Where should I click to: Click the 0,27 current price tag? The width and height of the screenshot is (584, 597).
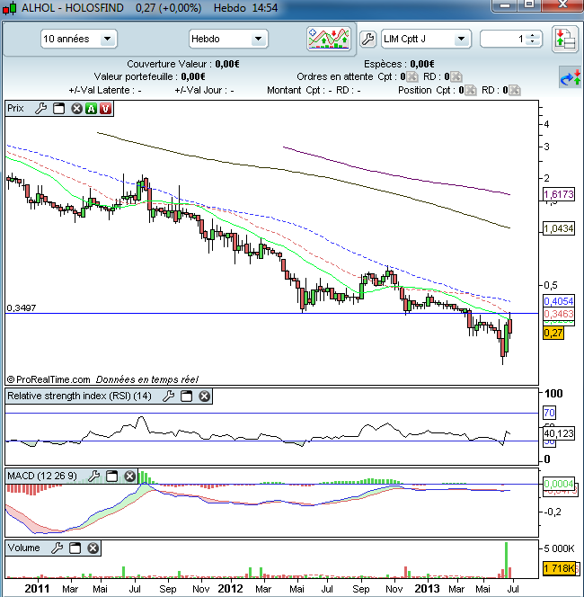click(x=553, y=334)
